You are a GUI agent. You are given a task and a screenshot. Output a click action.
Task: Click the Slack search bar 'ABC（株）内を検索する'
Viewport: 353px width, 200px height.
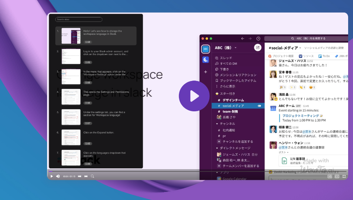tap(306, 38)
